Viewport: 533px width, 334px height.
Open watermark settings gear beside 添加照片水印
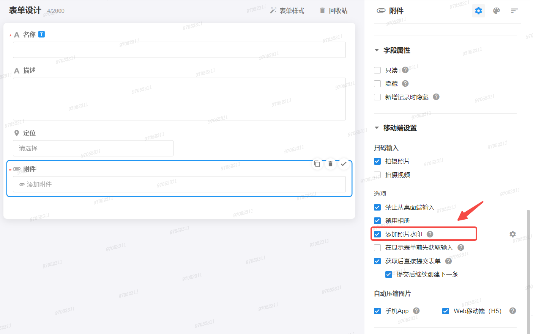512,234
